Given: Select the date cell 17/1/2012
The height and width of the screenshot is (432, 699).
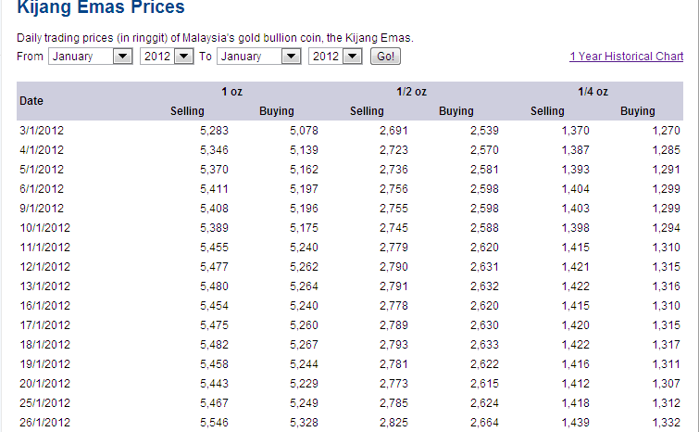Looking at the screenshot, I should point(45,325).
